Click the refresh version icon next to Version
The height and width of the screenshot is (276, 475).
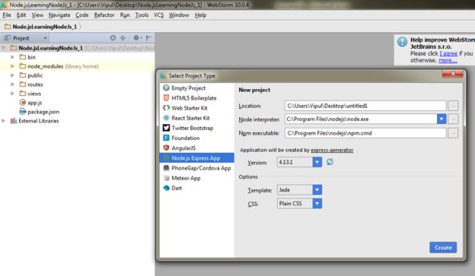330,162
